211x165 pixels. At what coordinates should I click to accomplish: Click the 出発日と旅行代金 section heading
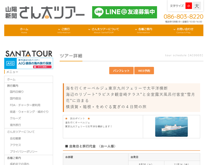click(90, 146)
